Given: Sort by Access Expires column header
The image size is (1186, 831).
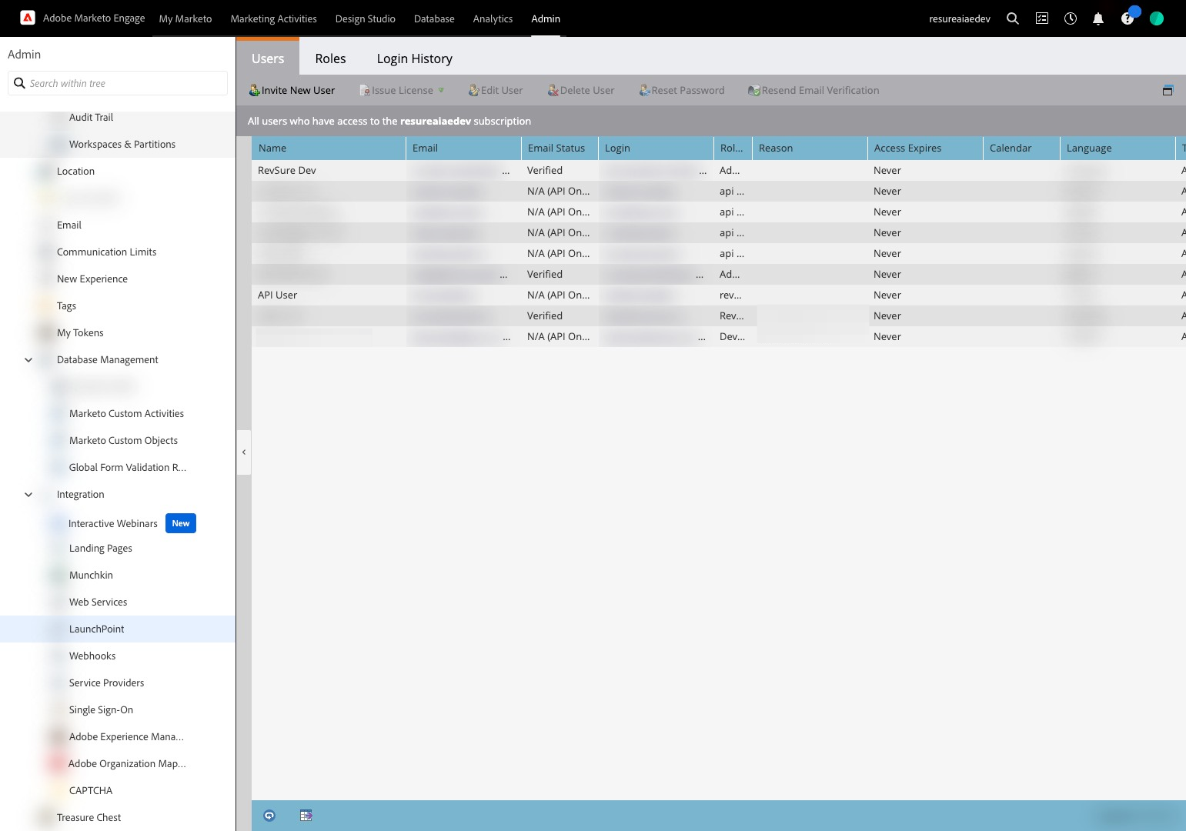Looking at the screenshot, I should pyautogui.click(x=925, y=148).
